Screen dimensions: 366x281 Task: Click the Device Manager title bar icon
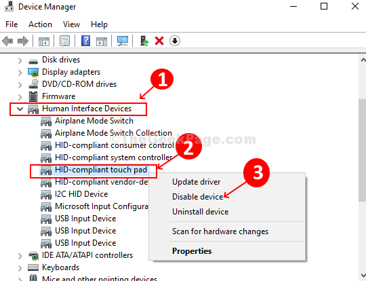[9, 6]
